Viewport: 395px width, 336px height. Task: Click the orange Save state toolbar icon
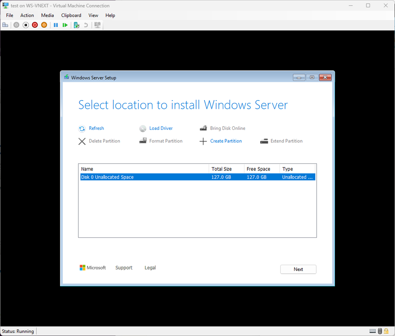[44, 25]
